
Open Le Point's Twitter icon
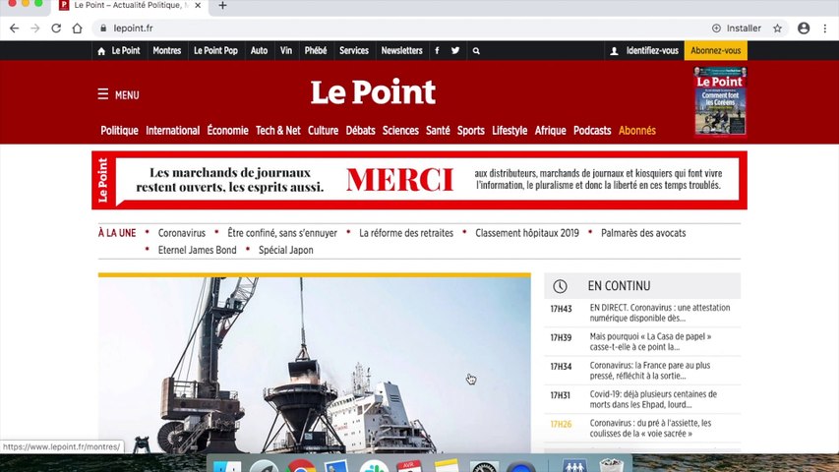pos(455,51)
